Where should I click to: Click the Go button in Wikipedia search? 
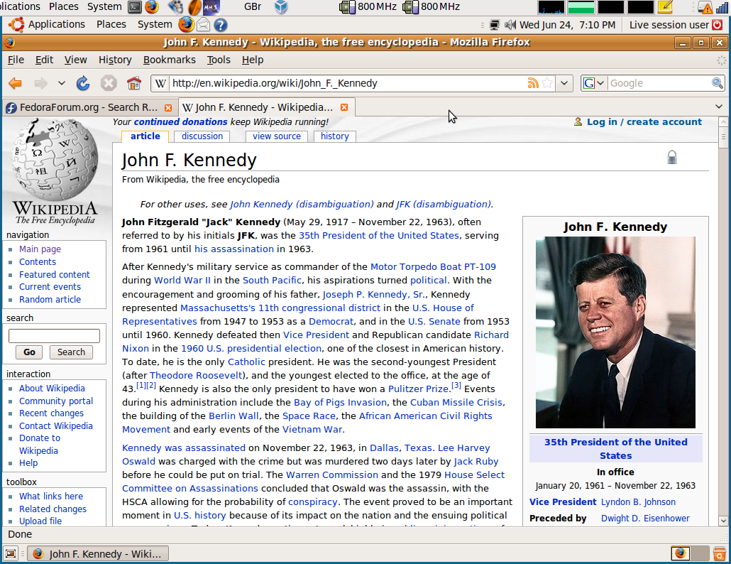29,352
